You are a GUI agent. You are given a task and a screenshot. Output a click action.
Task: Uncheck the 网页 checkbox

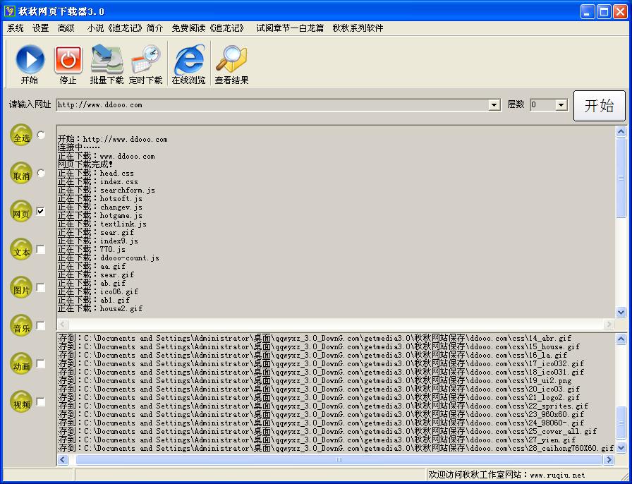point(41,212)
